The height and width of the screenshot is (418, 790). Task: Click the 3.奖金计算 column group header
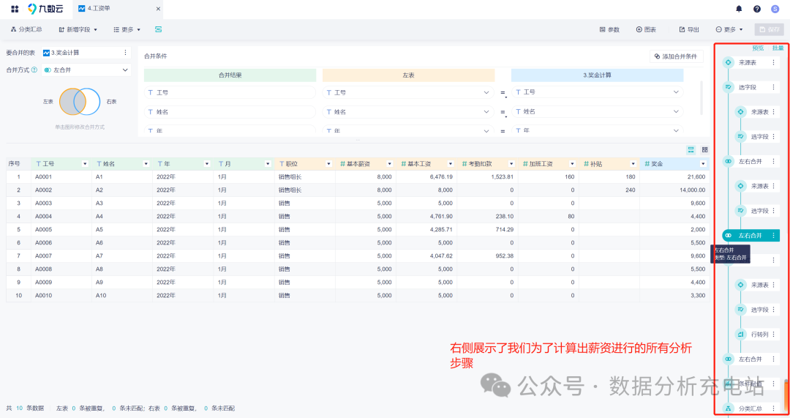[x=597, y=75]
